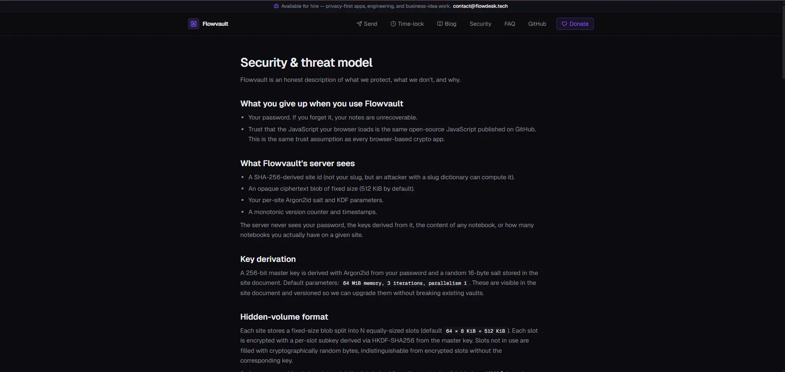Open the Security page in the navbar

click(x=480, y=24)
